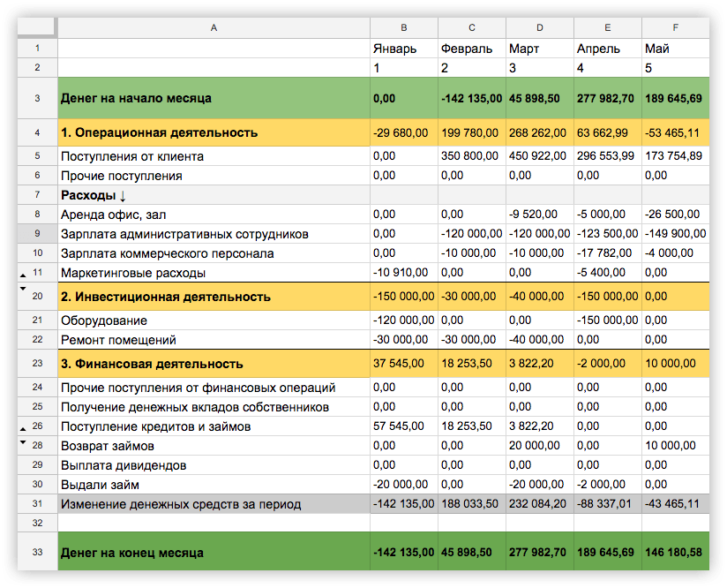This screenshot has width=727, height=588.
Task: Select column E header
Action: [x=608, y=28]
